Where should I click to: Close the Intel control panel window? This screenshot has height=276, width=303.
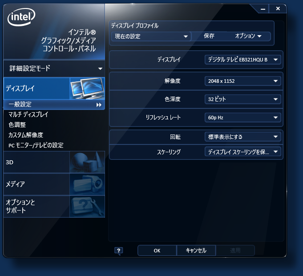pos(278,8)
